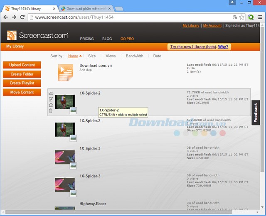The image size is (266, 216).
Task: Click the vertical scrollbar thumb
Action: (x=262, y=99)
